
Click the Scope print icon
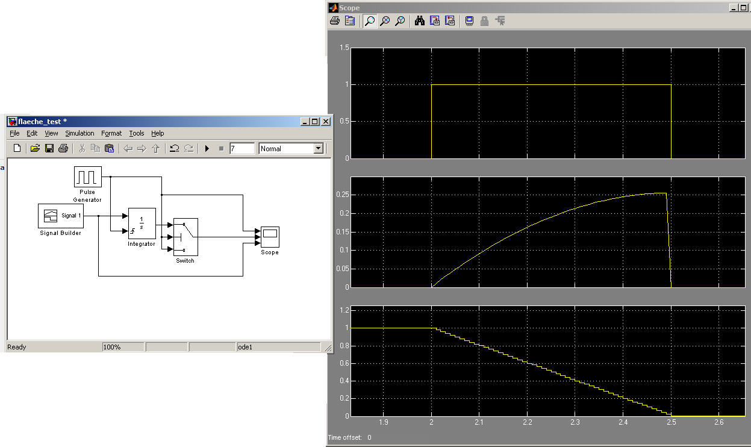click(x=335, y=21)
